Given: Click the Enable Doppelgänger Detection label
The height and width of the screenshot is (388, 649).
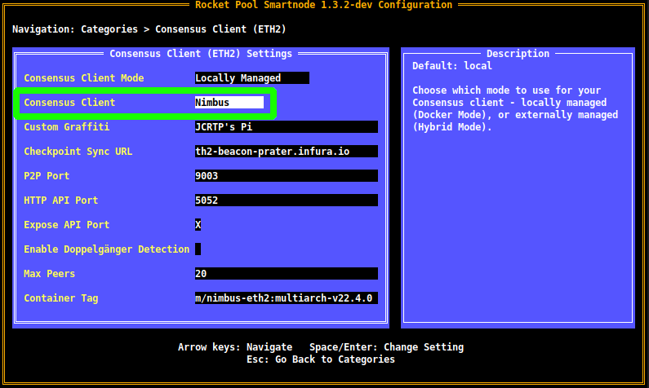Looking at the screenshot, I should [106, 249].
